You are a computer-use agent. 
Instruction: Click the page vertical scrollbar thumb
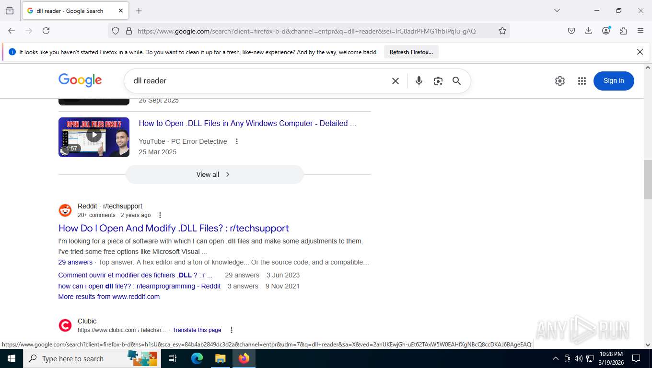coord(648,180)
